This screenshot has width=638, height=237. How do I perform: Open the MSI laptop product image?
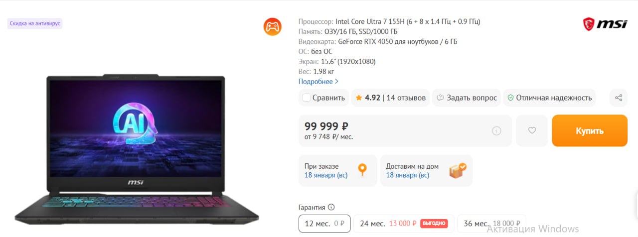click(x=137, y=149)
